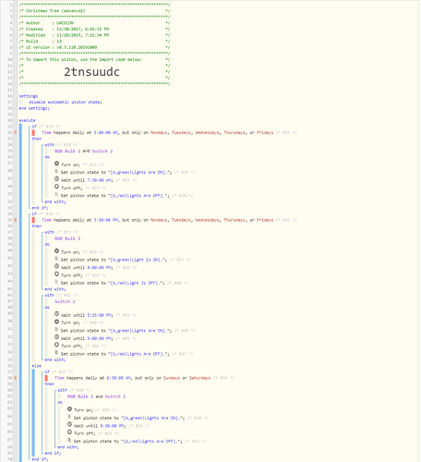Click the lightning bolt trigger icon on line 22
The height and width of the screenshot is (462, 421).
(x=16, y=133)
